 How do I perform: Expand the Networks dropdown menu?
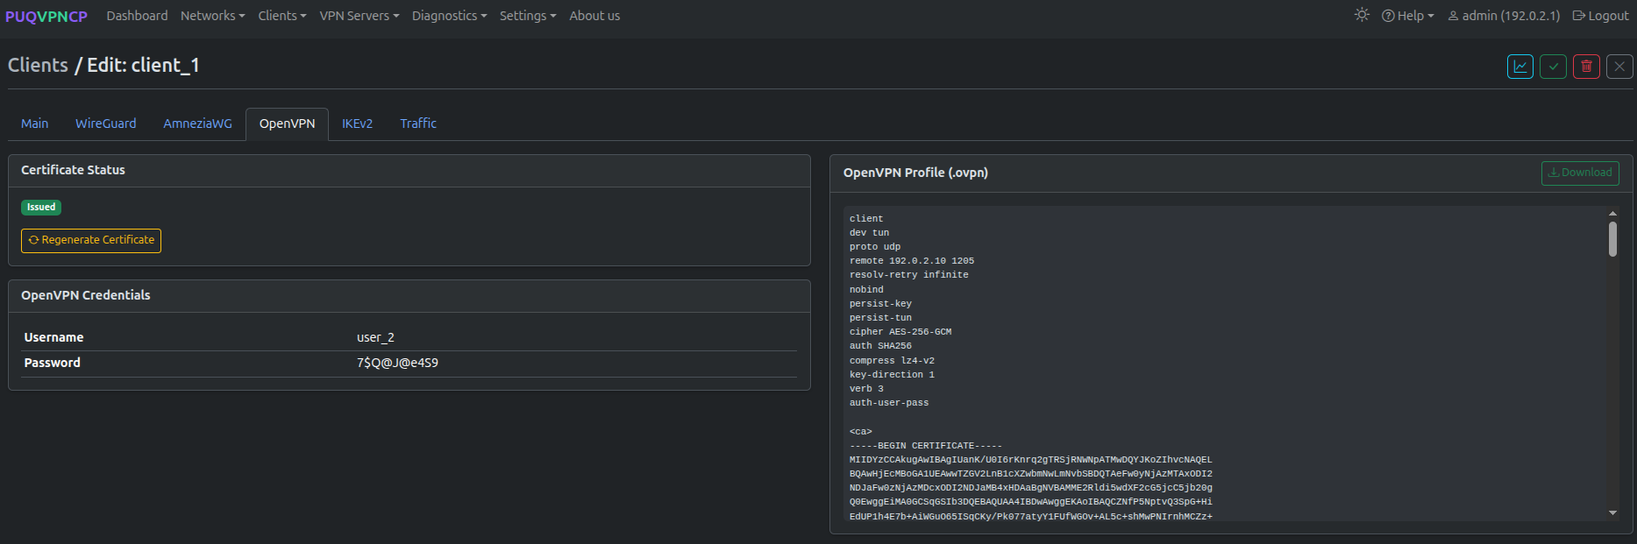tap(212, 16)
